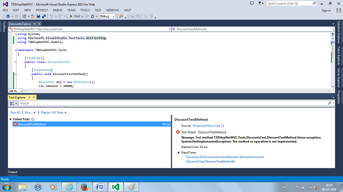Click the Redo arrow icon
This screenshot has height=192, width=343.
(x=60, y=16)
